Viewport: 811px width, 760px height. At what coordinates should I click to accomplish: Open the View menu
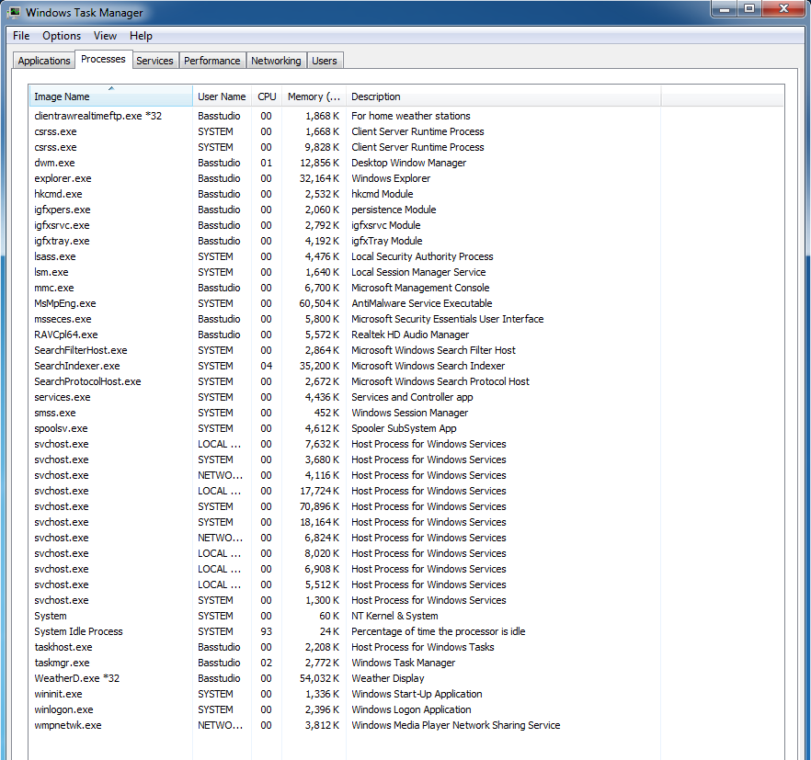[105, 36]
